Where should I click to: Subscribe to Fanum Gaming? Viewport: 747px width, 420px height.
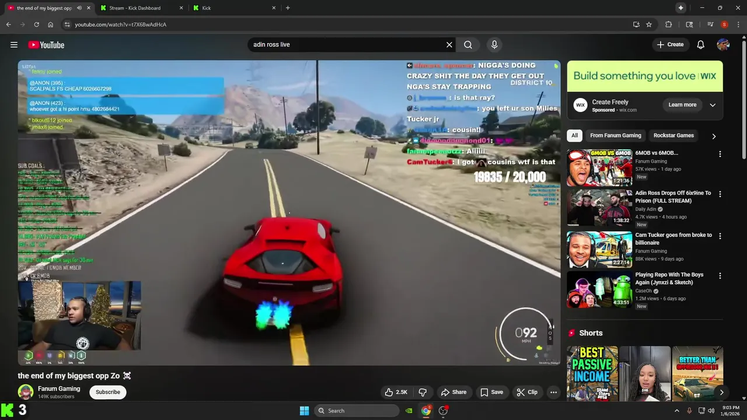pyautogui.click(x=108, y=392)
